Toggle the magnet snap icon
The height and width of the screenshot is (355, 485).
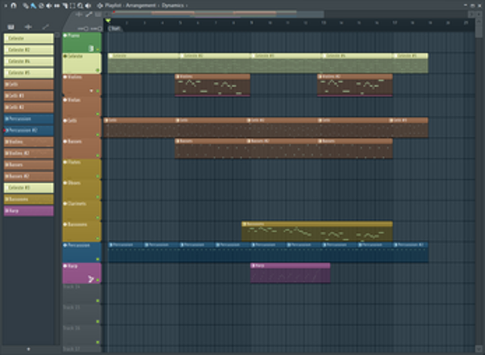13,6
